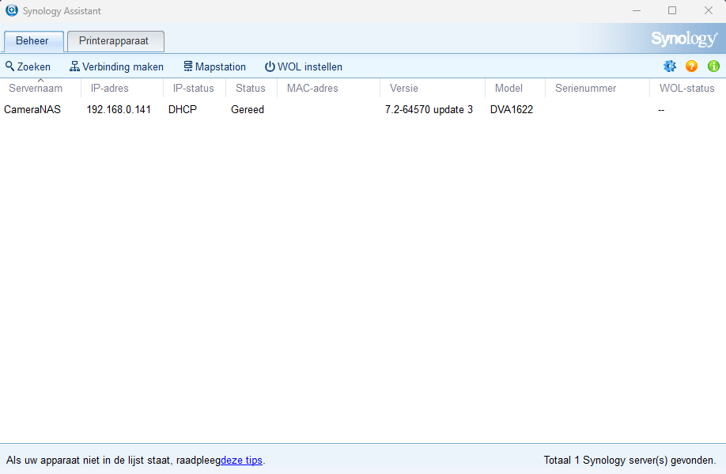The width and height of the screenshot is (726, 474).
Task: Minimize the Synology Assistant window
Action: 637,10
